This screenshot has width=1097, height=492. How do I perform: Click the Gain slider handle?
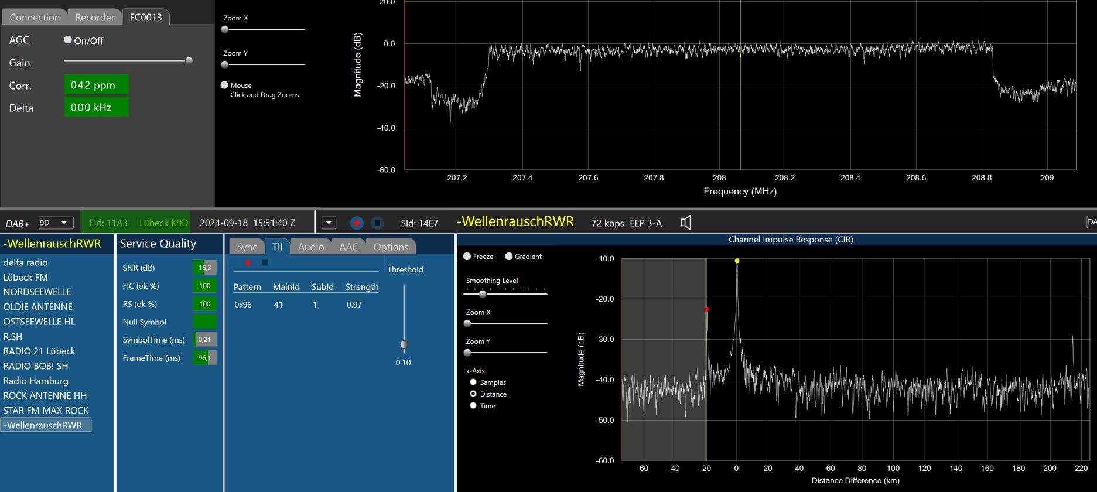point(189,60)
